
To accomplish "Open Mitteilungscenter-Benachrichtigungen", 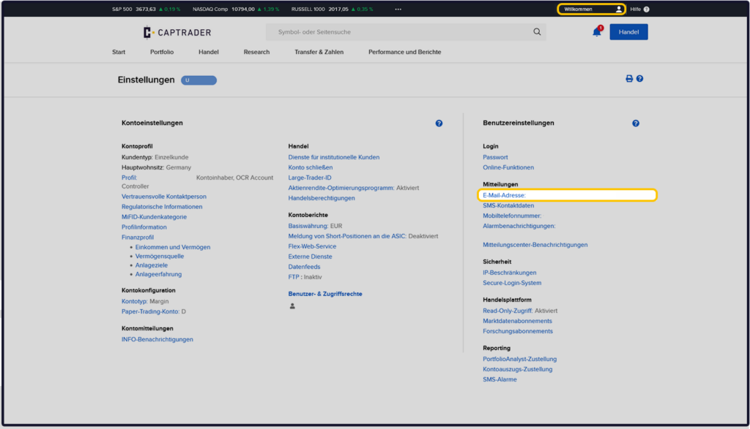I will pos(535,245).
